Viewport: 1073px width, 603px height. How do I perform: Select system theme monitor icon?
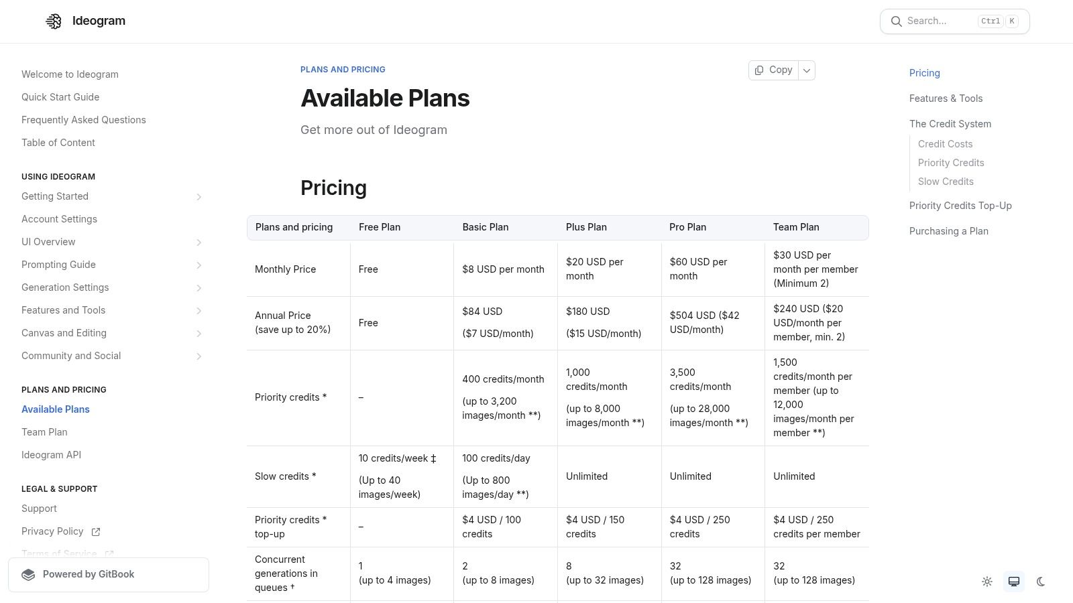(x=1014, y=582)
